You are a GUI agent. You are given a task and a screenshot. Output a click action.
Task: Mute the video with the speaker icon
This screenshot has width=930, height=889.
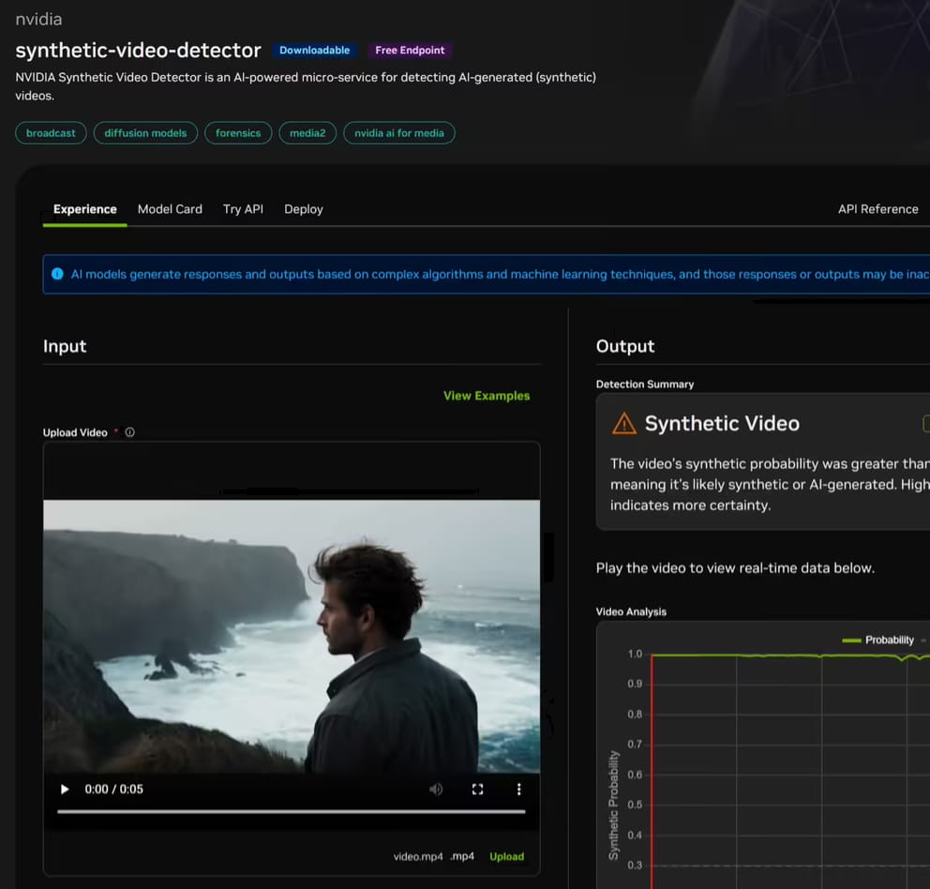(x=436, y=790)
